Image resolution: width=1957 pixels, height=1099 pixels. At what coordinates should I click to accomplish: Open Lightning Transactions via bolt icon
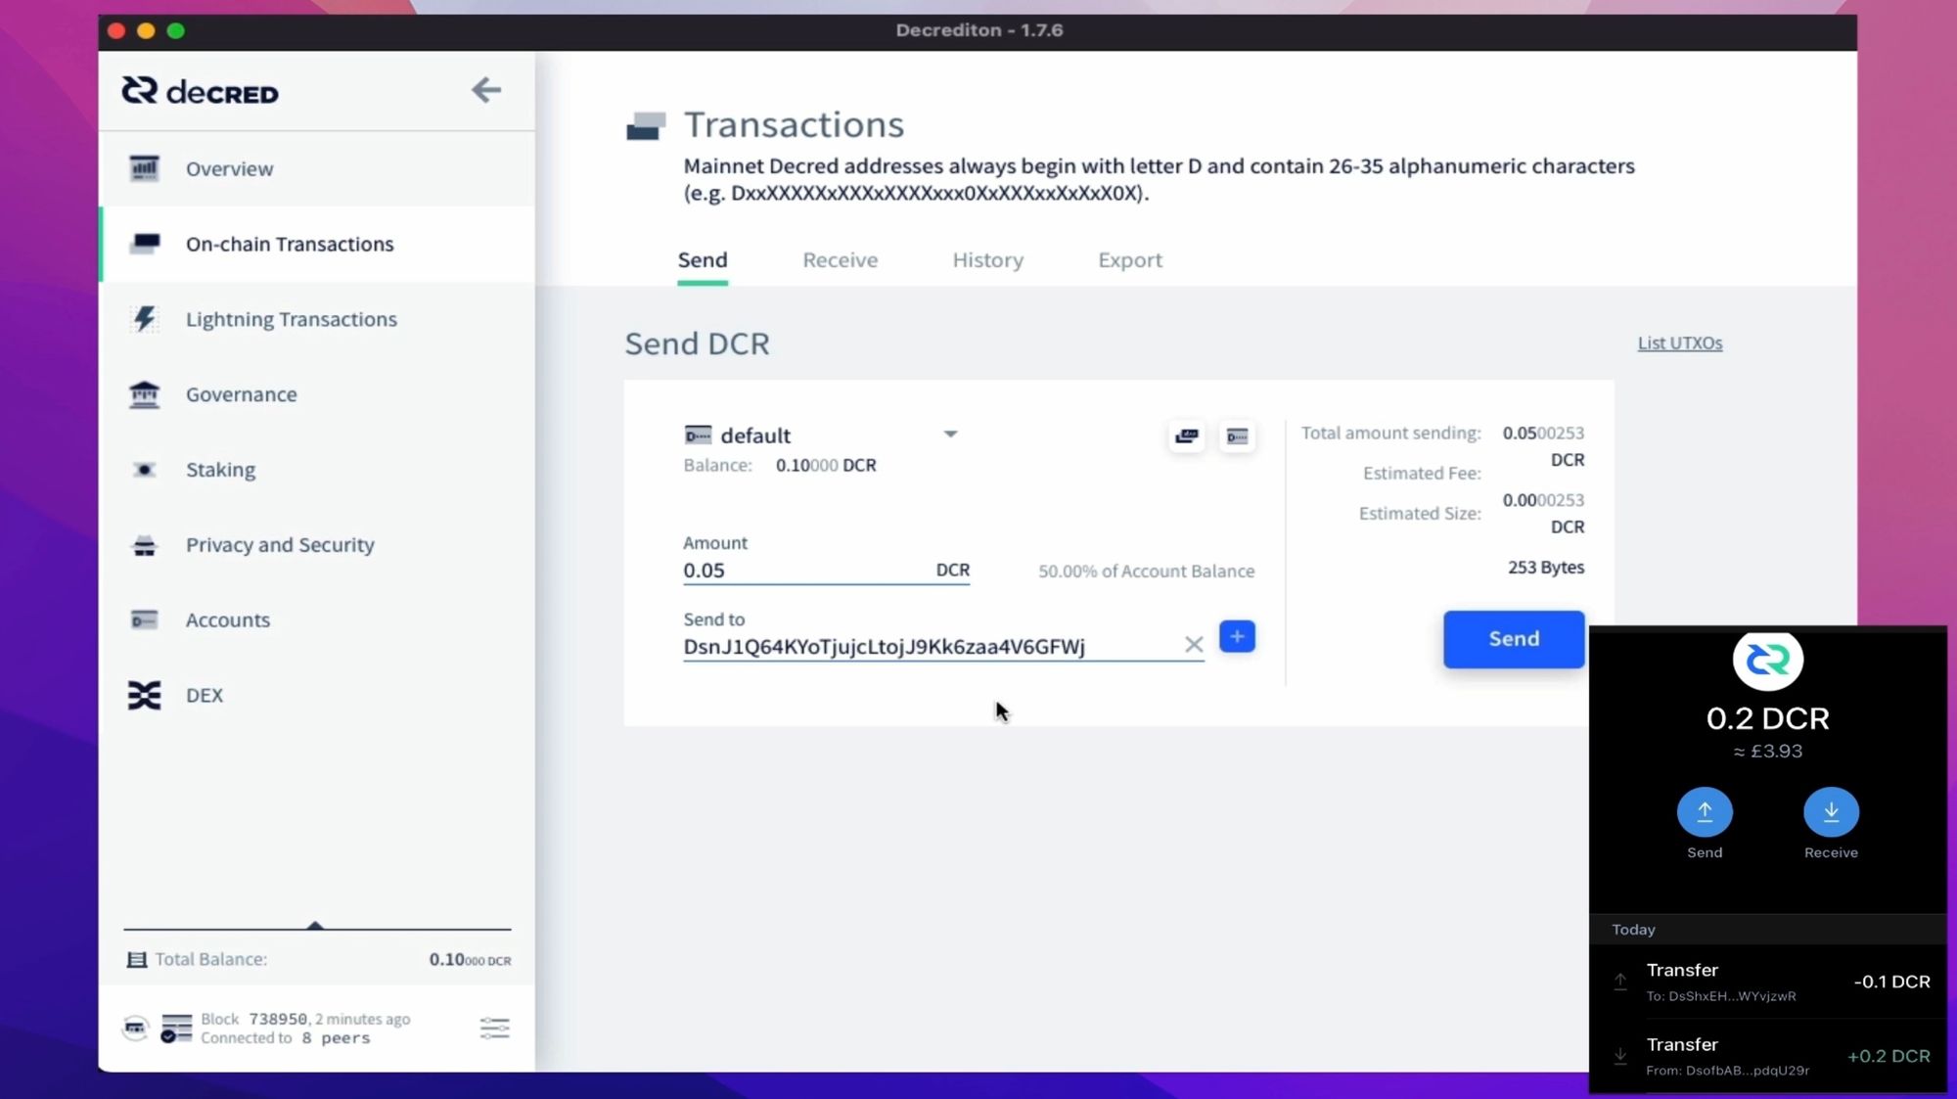click(x=145, y=319)
